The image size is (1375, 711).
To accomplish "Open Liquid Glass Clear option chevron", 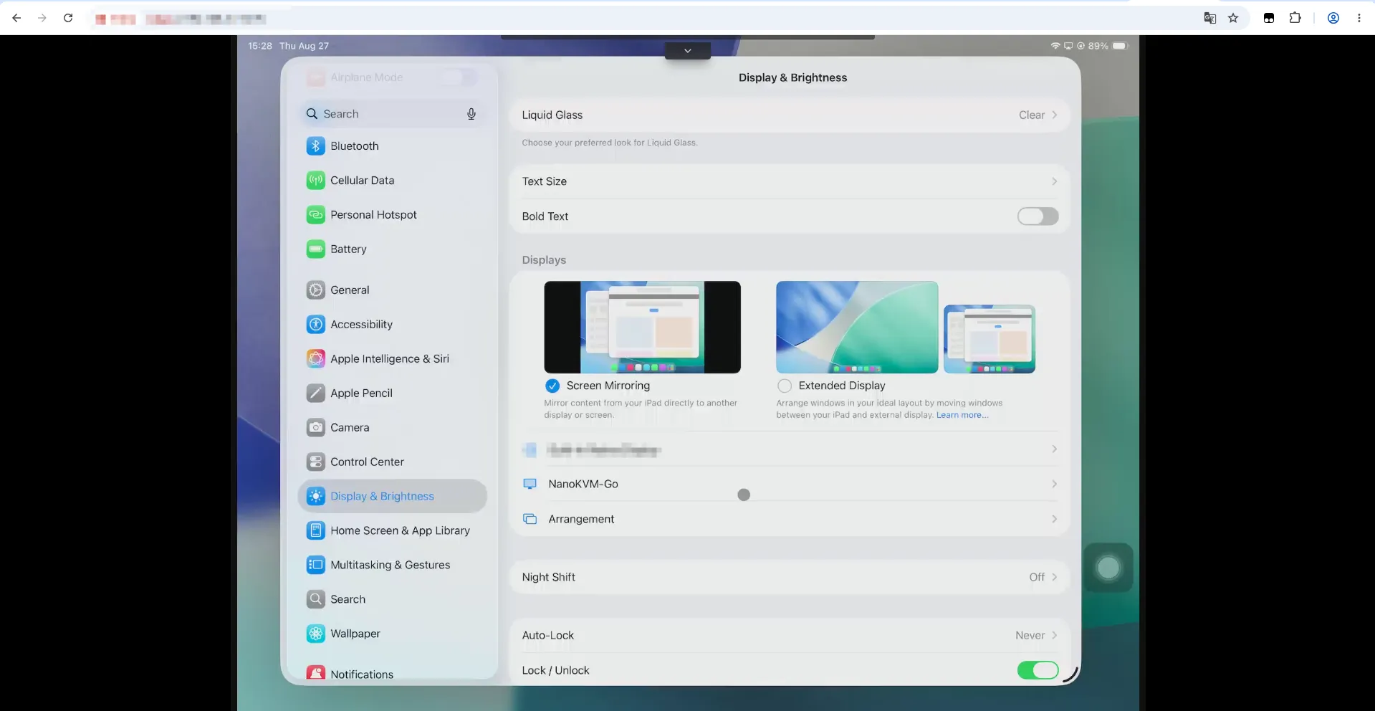I will click(x=1055, y=115).
